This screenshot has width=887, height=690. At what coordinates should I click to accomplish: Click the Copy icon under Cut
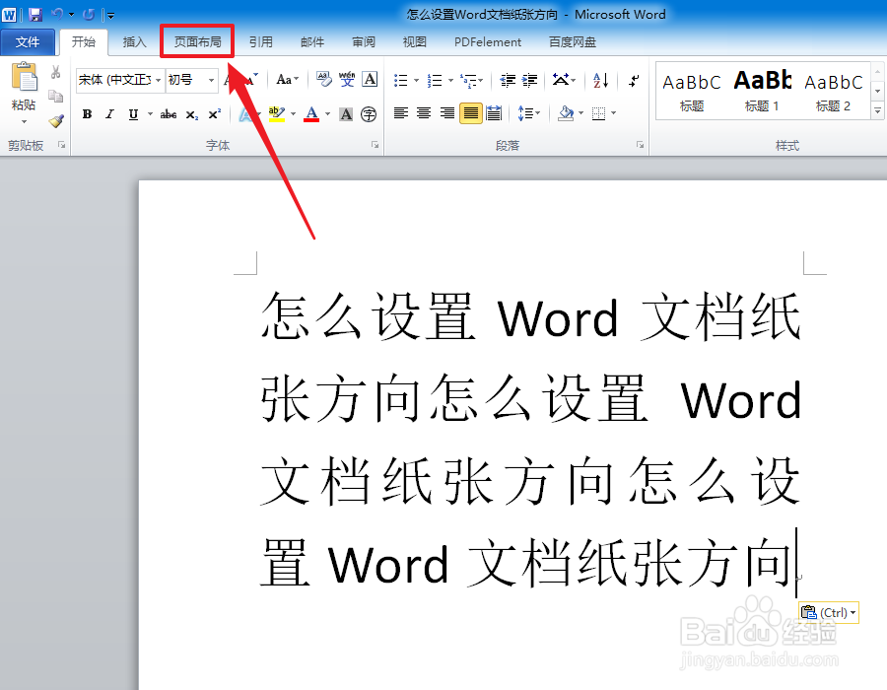tap(55, 97)
